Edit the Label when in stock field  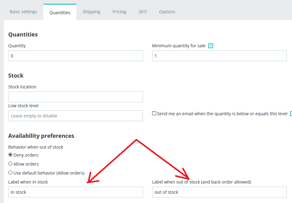75,192
